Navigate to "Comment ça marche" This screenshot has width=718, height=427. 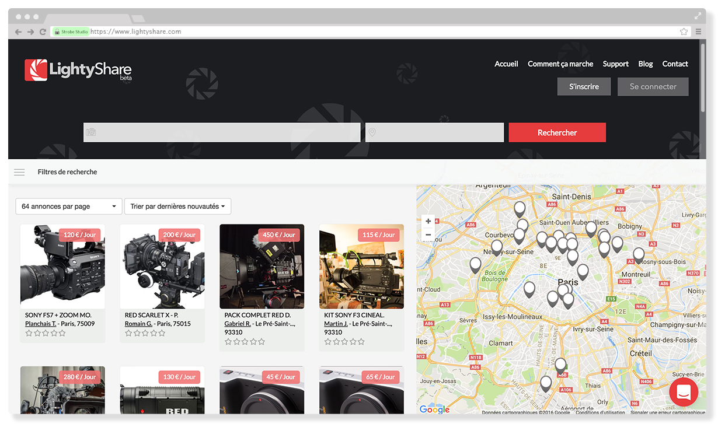[560, 64]
